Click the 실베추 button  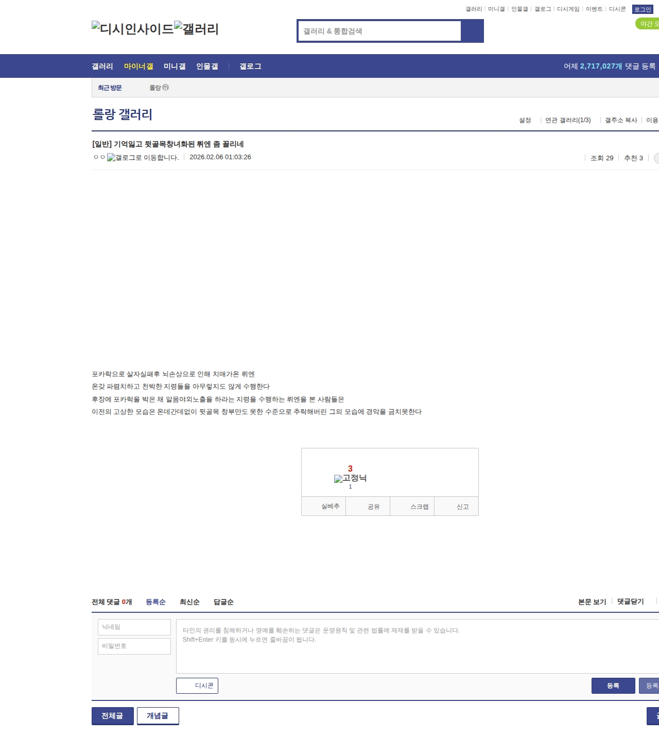point(324,507)
